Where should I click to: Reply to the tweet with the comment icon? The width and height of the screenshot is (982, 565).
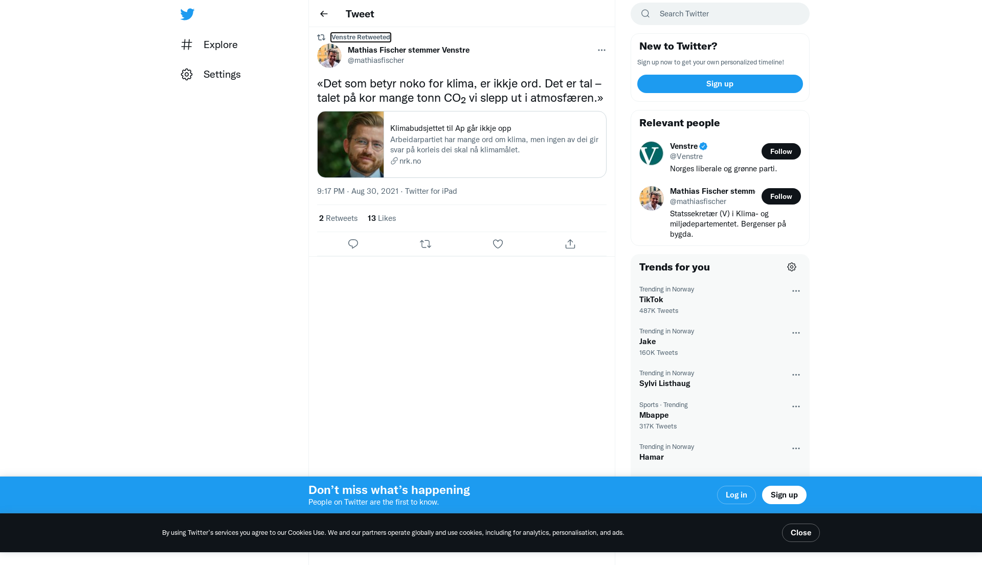coord(353,244)
